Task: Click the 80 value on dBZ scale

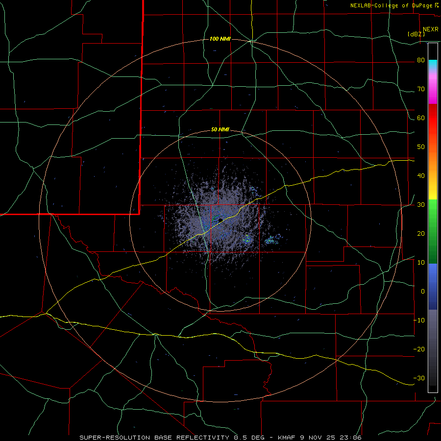Action: [421, 60]
